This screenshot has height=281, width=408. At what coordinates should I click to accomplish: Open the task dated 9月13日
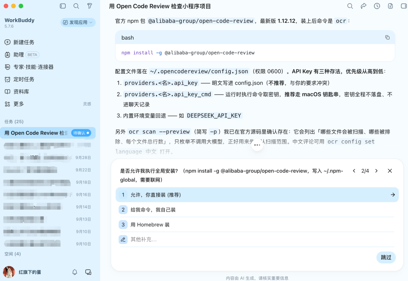coord(48,219)
